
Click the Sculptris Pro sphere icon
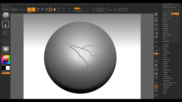(55, 9)
